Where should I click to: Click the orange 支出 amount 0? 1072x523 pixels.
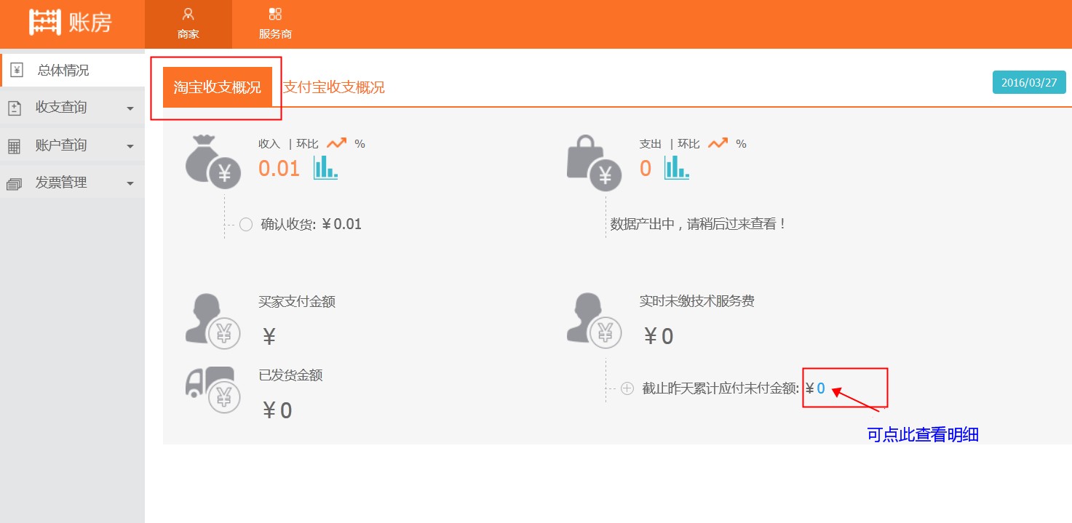646,169
